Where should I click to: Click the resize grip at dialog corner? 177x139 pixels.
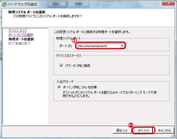173,135
